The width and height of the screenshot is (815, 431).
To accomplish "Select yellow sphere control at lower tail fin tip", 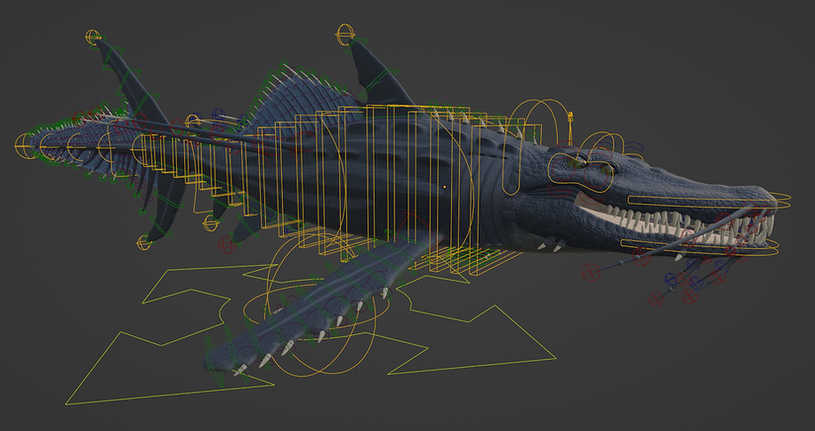I will 144,242.
